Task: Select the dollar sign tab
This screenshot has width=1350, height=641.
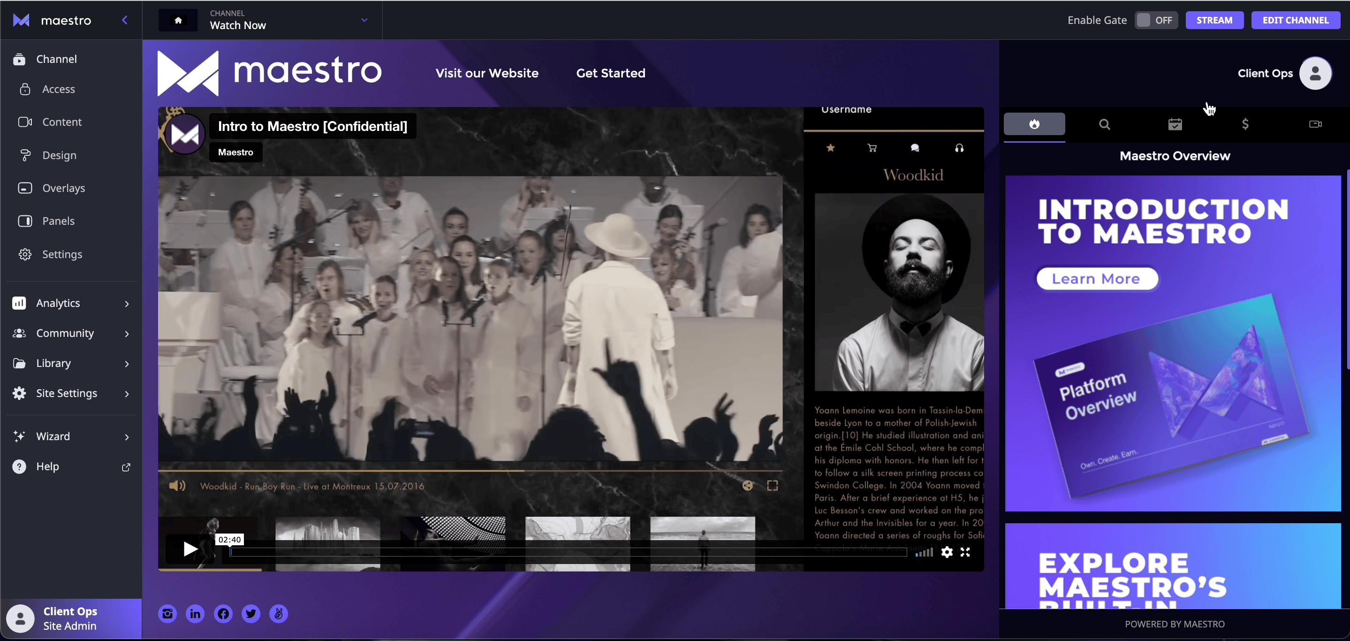Action: pyautogui.click(x=1245, y=124)
